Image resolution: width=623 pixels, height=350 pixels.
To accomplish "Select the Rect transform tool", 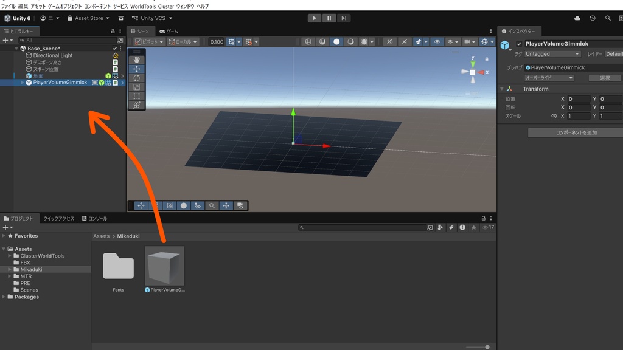I will (137, 97).
